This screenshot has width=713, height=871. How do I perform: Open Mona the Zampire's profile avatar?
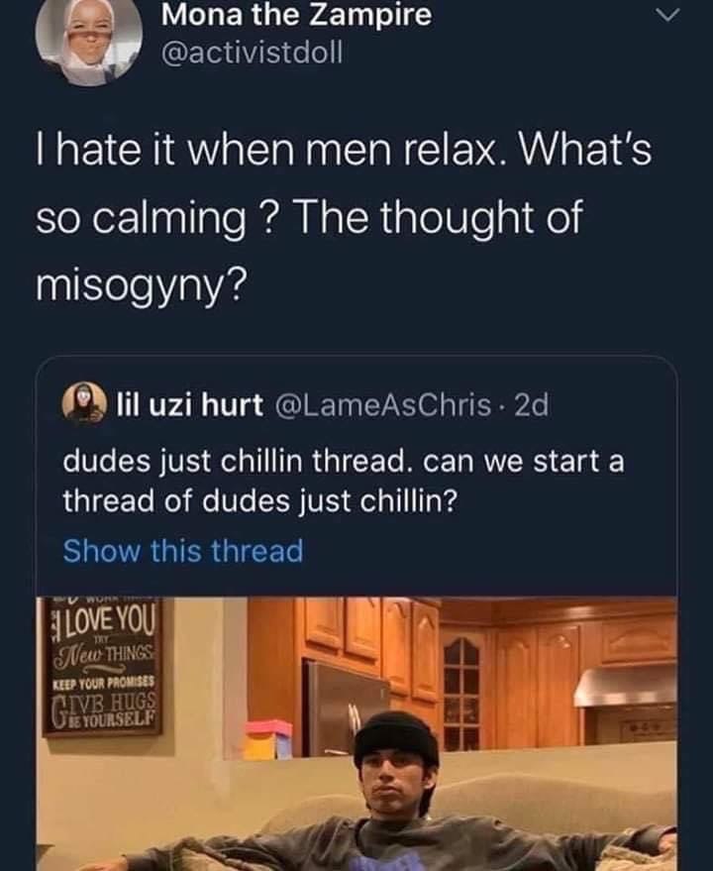click(x=89, y=38)
